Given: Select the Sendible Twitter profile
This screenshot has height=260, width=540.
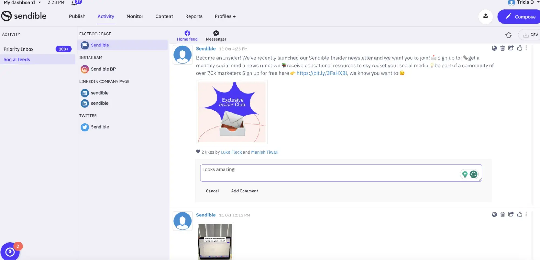Looking at the screenshot, I should pyautogui.click(x=100, y=127).
